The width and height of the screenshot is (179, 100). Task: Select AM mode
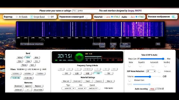(x=98, y=73)
